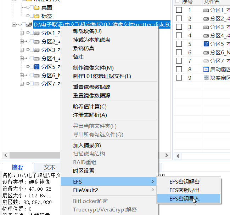Screen dimensions: 230x215
Task: Click drive icon in file list row 6
Action: pos(206,53)
